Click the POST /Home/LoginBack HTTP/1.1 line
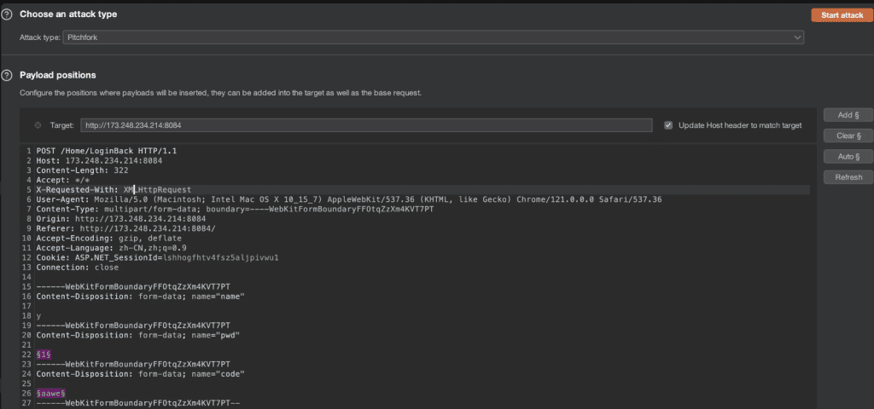Screen dimensions: 874x409 click(107, 151)
